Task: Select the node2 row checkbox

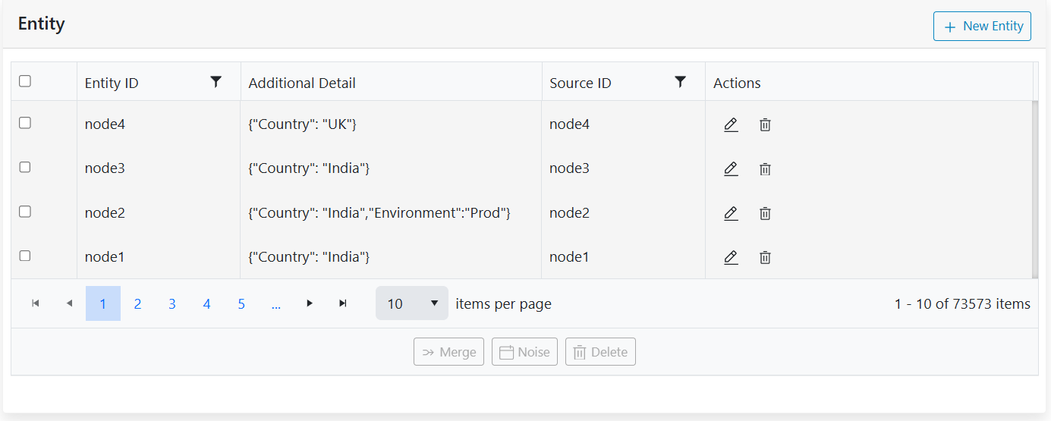Action: pos(25,212)
